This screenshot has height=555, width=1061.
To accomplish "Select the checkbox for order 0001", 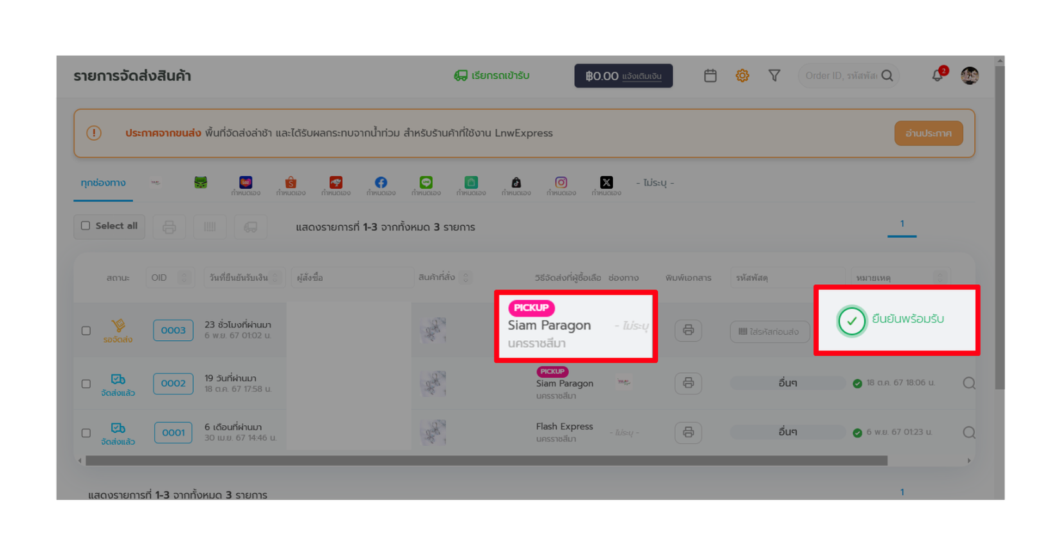I will [x=86, y=433].
